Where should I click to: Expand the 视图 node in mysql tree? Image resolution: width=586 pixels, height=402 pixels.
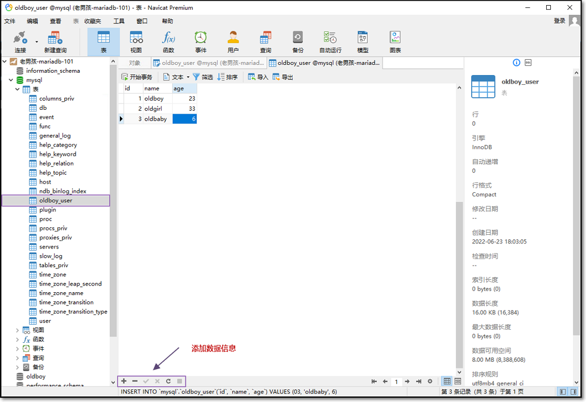click(18, 330)
